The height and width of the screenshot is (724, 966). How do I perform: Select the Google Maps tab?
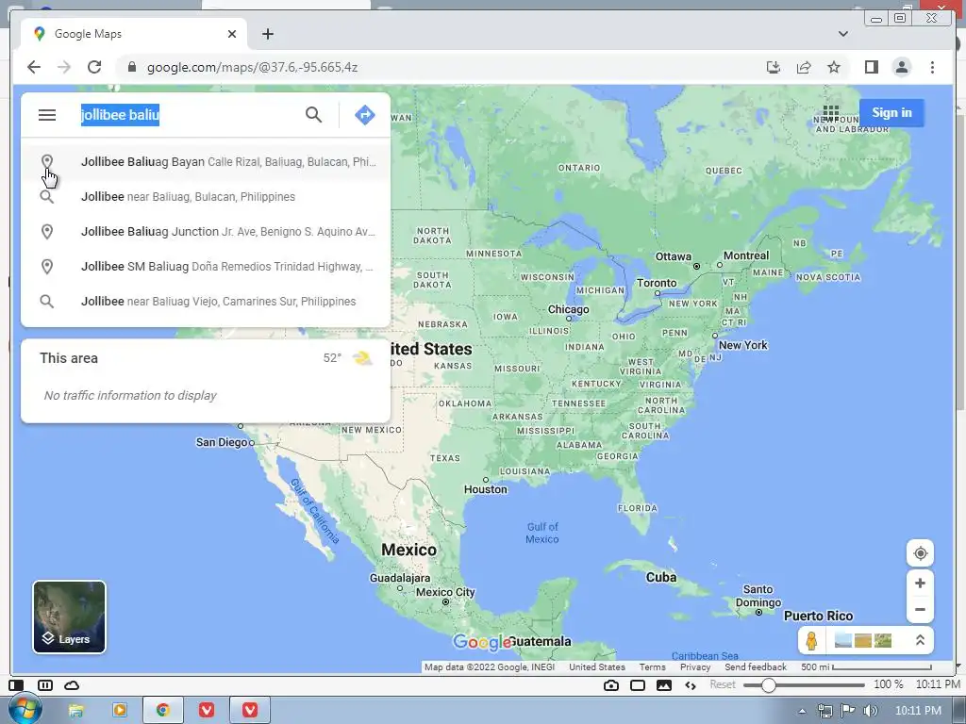click(134, 34)
